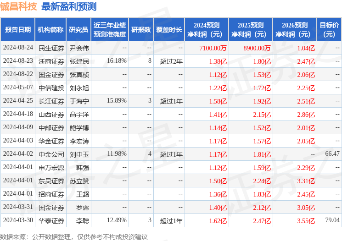Image resolution: width=342 pixels, height=241 pixels.
Task: Click the 79.04 target price
Action: pyautogui.click(x=332, y=220)
